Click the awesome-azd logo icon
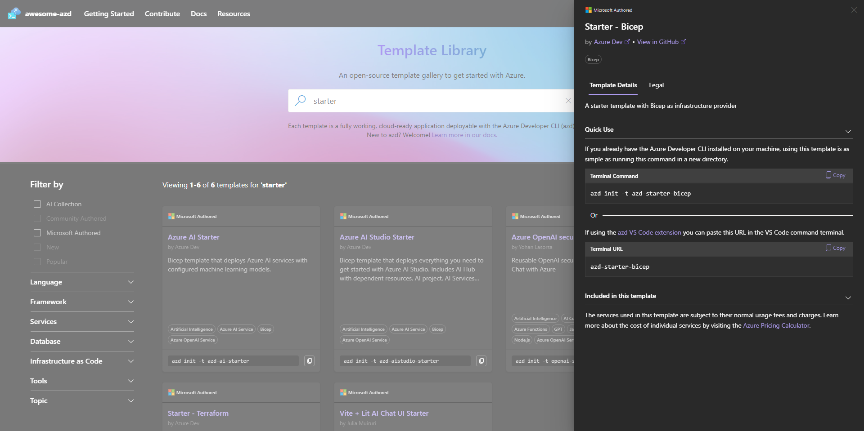Screen dimensions: 864x431 pyautogui.click(x=14, y=13)
